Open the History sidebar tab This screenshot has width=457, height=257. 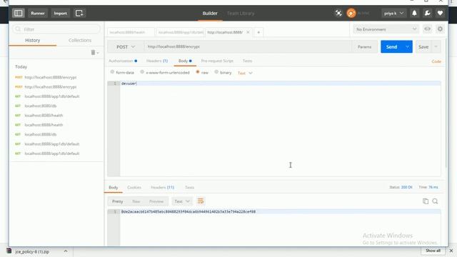[x=32, y=41]
